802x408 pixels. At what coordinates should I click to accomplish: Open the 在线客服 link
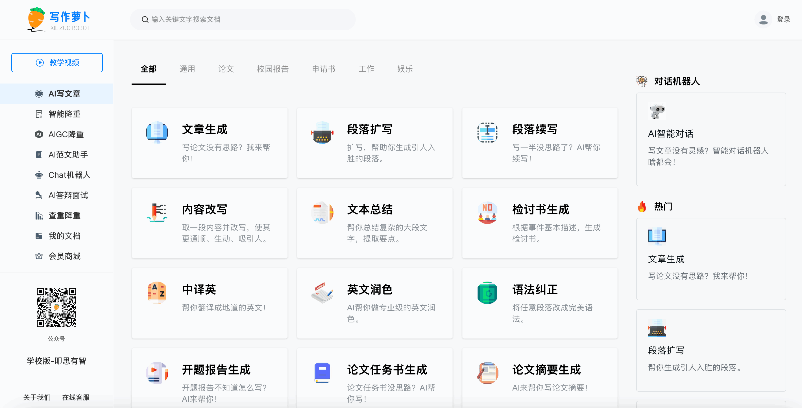tap(76, 398)
